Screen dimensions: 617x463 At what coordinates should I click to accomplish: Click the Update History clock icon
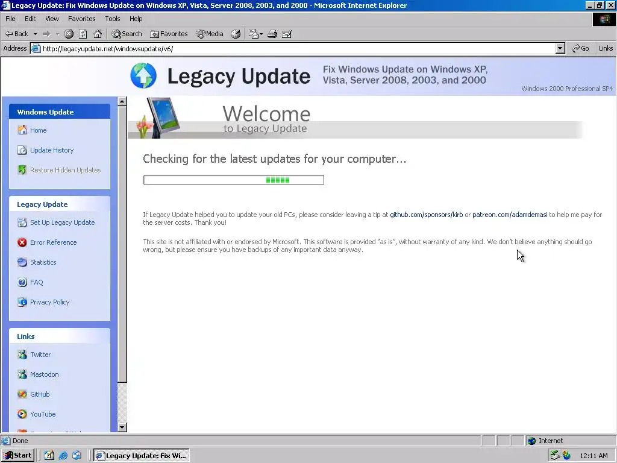22,150
